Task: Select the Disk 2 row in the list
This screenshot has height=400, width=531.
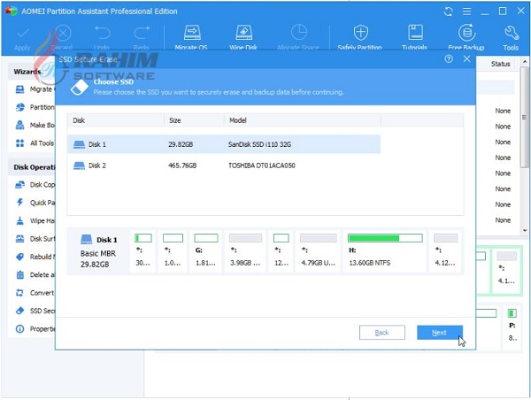Action: click(x=224, y=165)
